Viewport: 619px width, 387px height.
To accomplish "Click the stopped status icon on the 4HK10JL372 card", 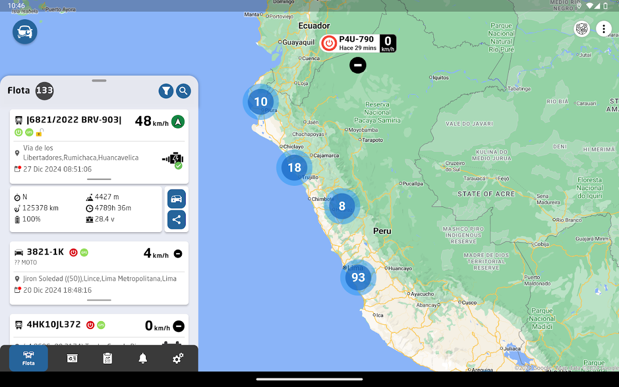I will click(178, 326).
